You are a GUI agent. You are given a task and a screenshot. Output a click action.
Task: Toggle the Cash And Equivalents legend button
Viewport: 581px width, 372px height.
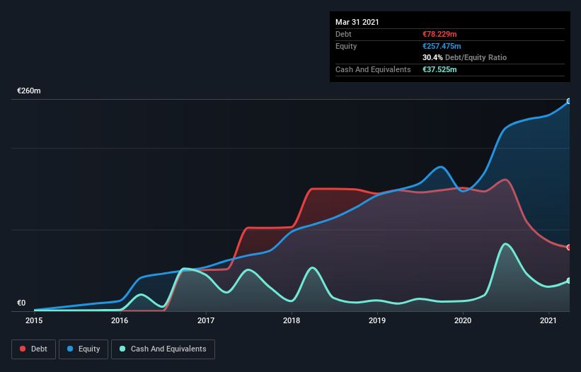[163, 349]
